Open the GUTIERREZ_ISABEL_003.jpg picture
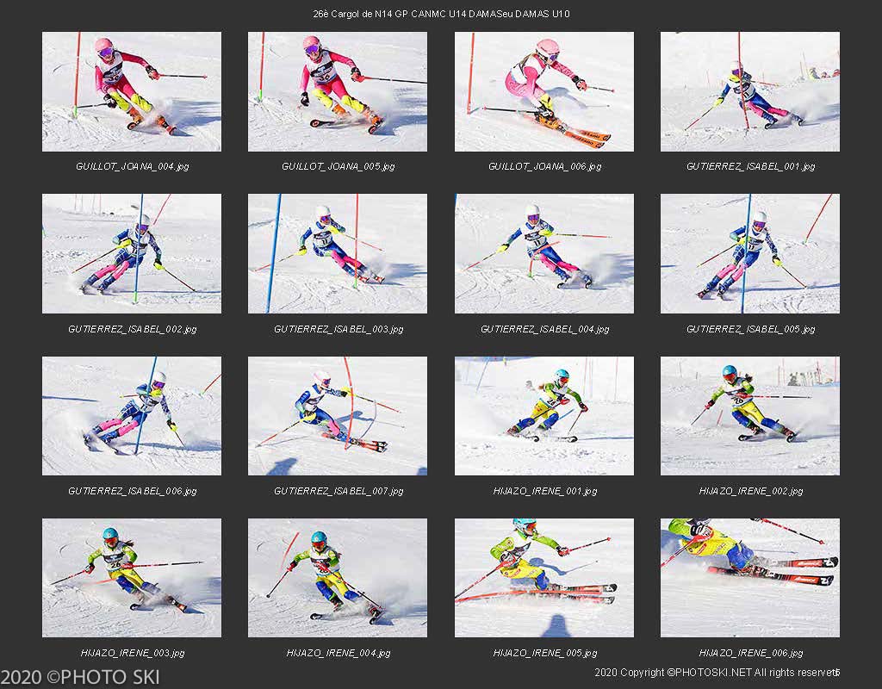The width and height of the screenshot is (882, 689). (x=338, y=254)
